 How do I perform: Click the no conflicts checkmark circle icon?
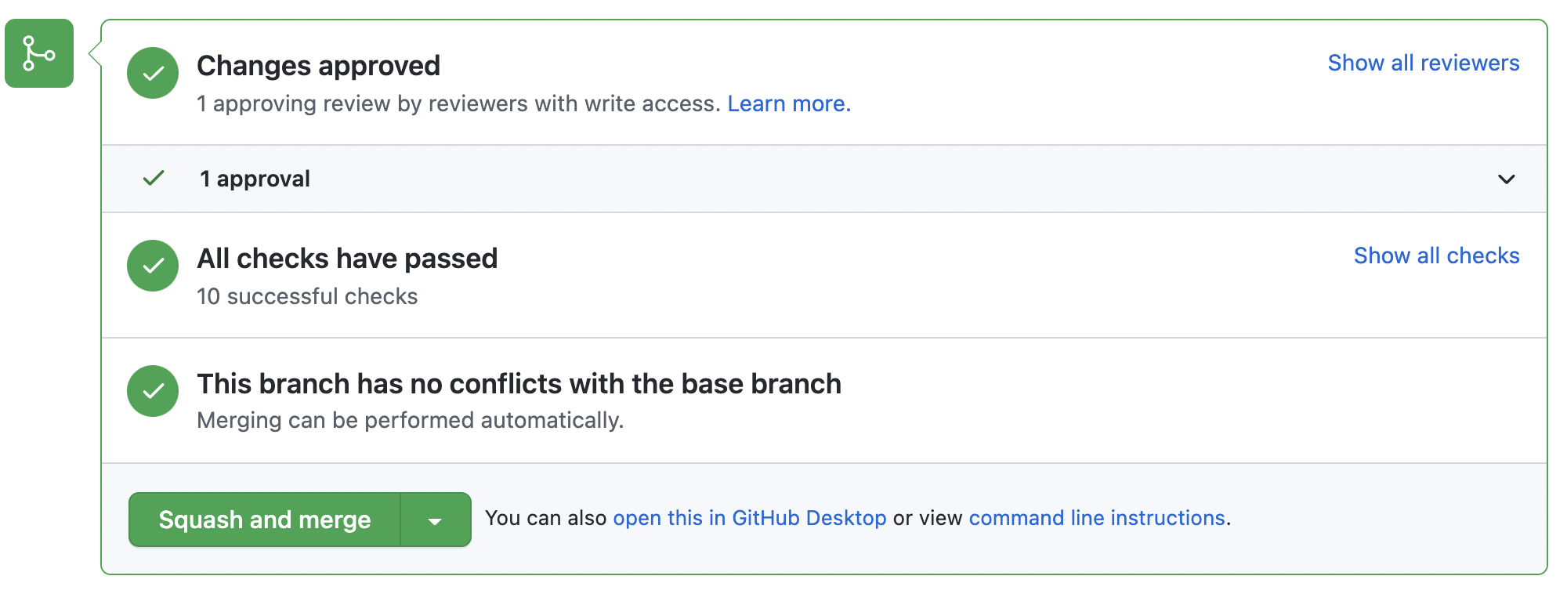click(153, 391)
